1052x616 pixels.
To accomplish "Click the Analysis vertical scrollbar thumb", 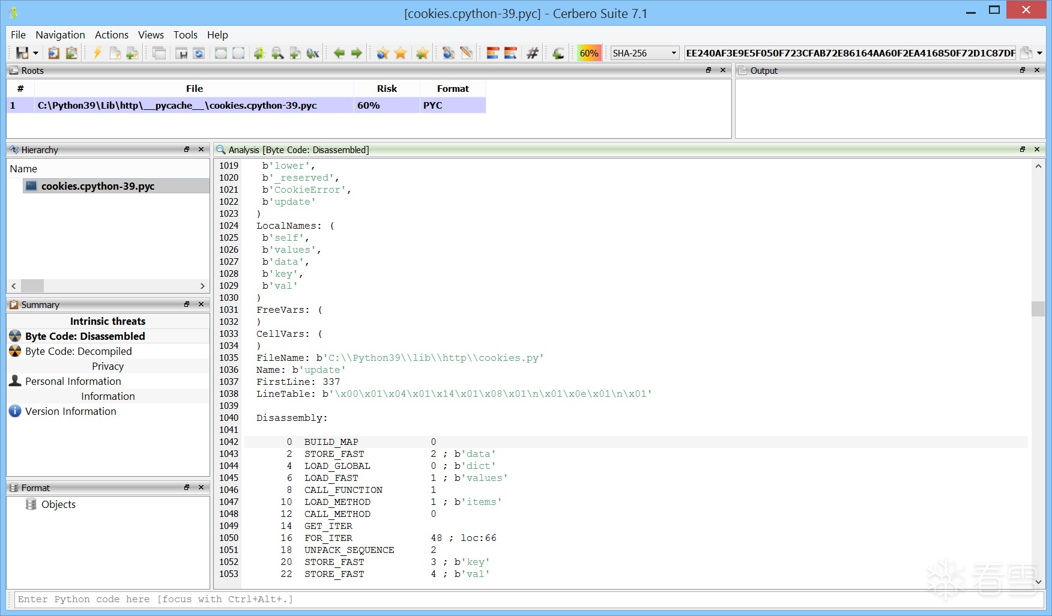I will (x=1038, y=309).
